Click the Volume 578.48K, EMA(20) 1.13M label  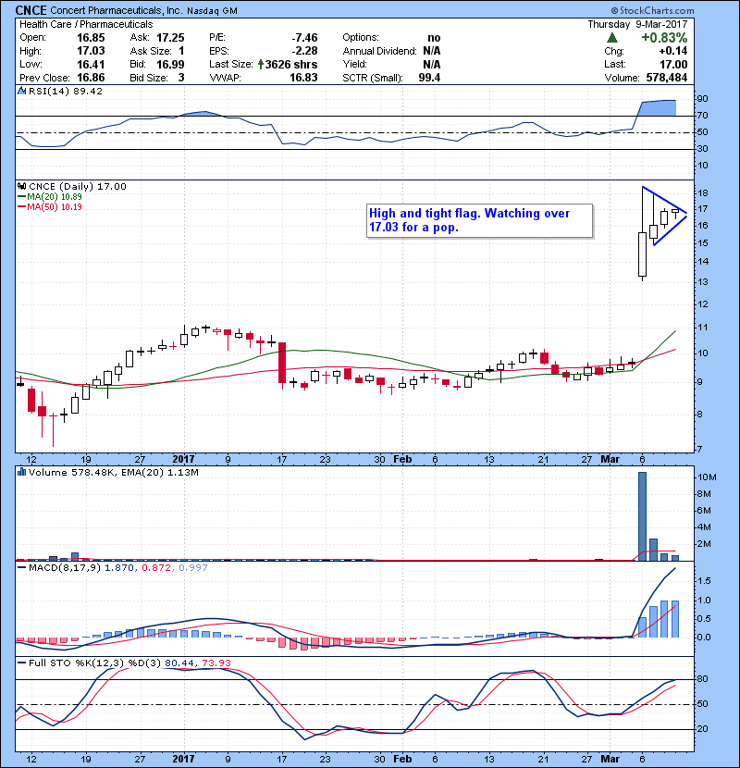[114, 472]
